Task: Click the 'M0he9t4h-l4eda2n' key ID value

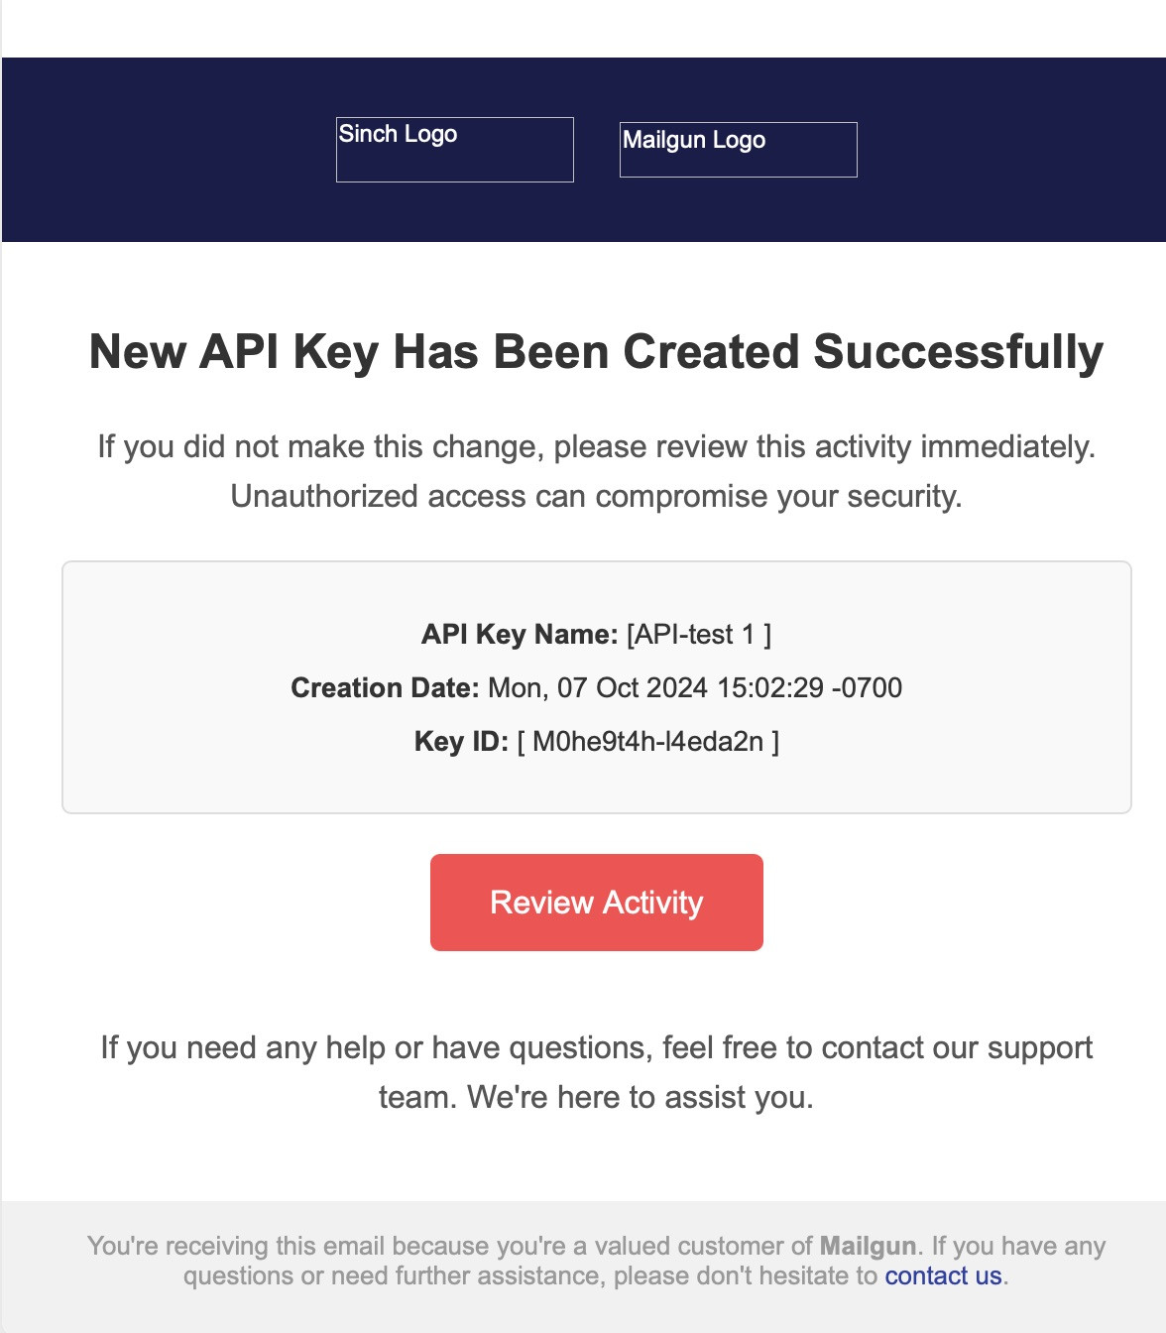Action: [x=648, y=742]
